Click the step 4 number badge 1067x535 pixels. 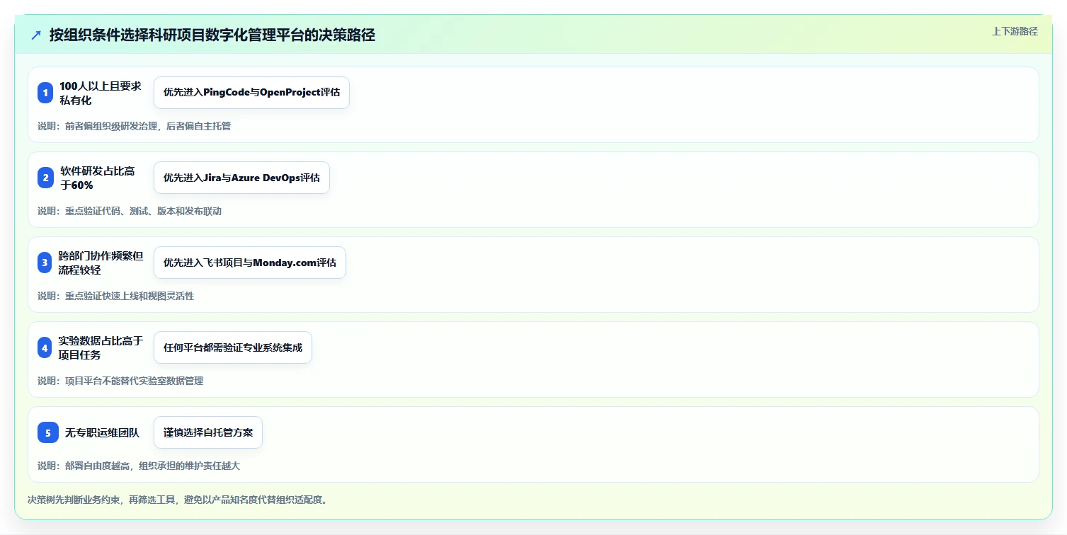45,347
